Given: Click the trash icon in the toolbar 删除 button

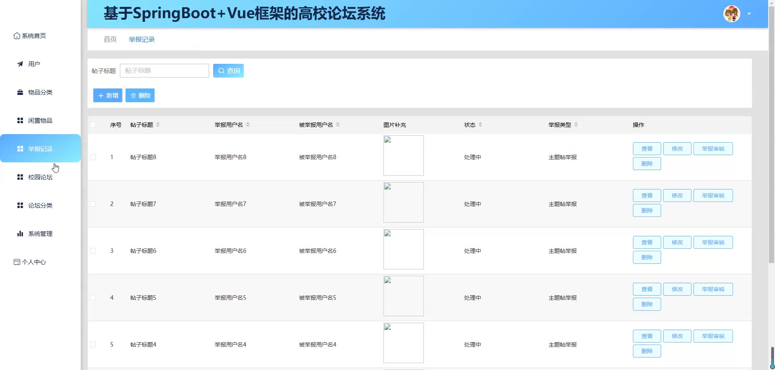Looking at the screenshot, I should pyautogui.click(x=133, y=96).
